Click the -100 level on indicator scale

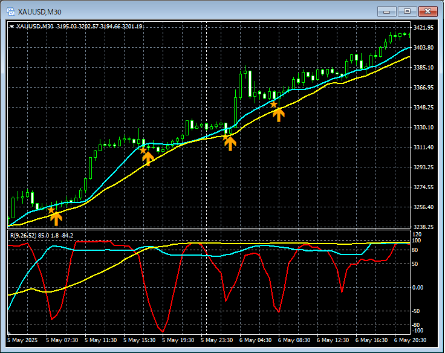tap(417, 331)
